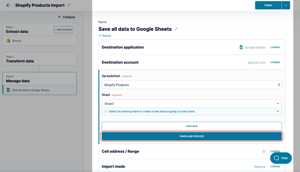Open the Finish button dropdown arrow
Viewport: 300px width, 172px height.
click(286, 5)
